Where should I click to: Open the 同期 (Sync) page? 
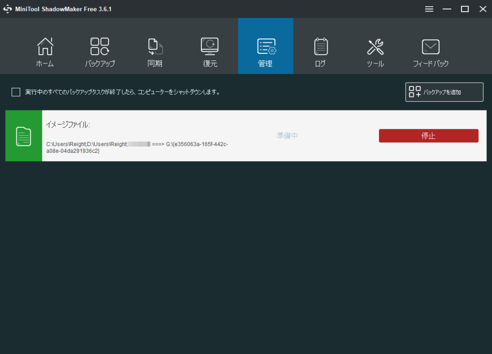tap(155, 47)
